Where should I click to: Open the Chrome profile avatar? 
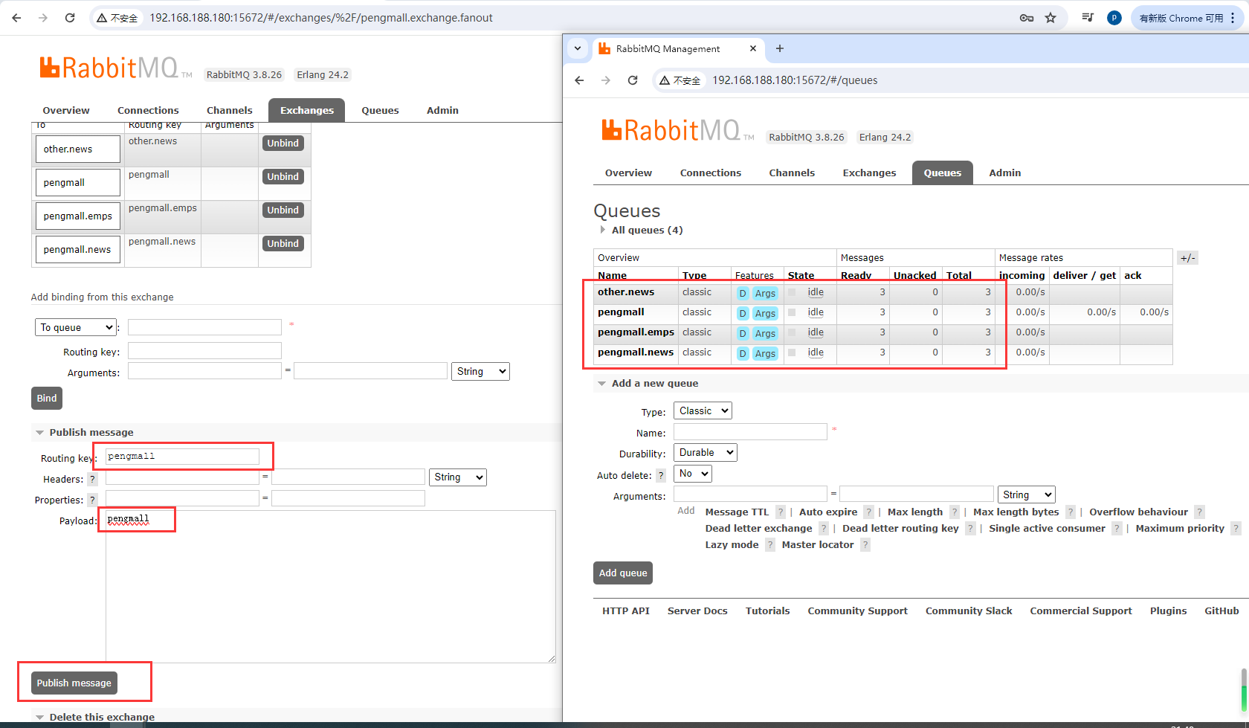point(1114,18)
